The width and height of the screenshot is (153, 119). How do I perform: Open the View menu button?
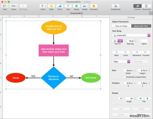point(5,6)
